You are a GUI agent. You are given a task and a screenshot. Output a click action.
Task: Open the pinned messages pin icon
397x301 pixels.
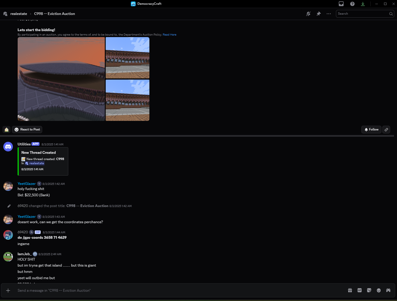click(x=319, y=14)
